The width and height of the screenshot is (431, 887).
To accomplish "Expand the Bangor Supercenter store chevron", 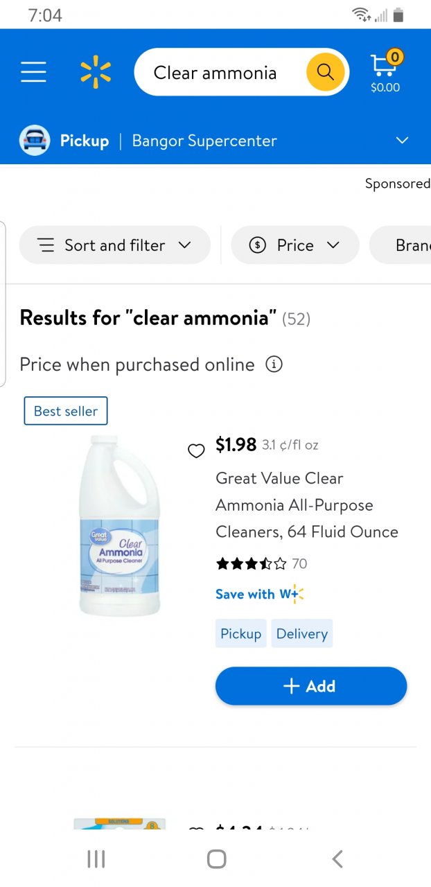I will coord(402,141).
